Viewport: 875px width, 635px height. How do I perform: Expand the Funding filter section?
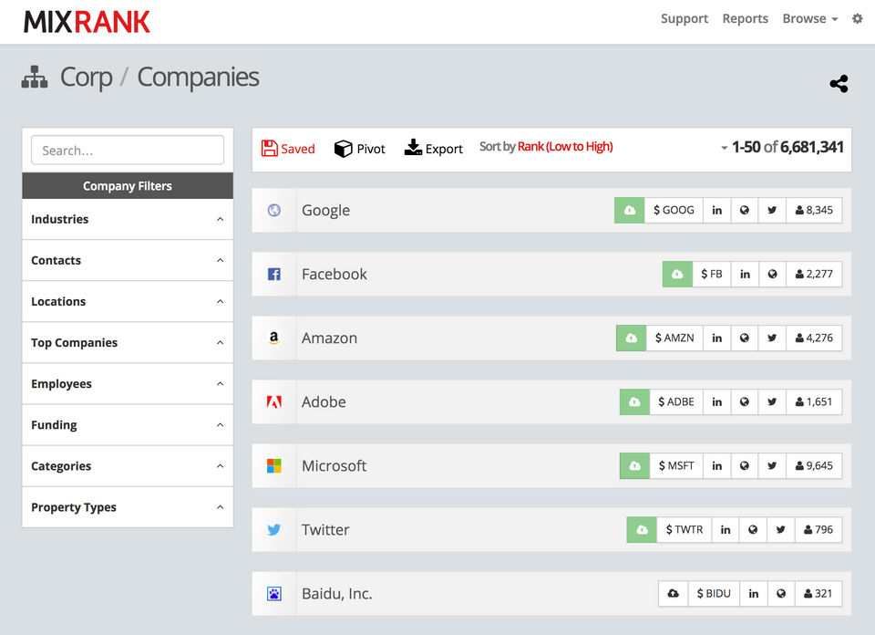[128, 425]
